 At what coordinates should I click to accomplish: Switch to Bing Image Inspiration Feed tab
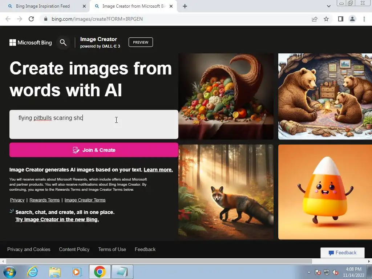pos(43,6)
